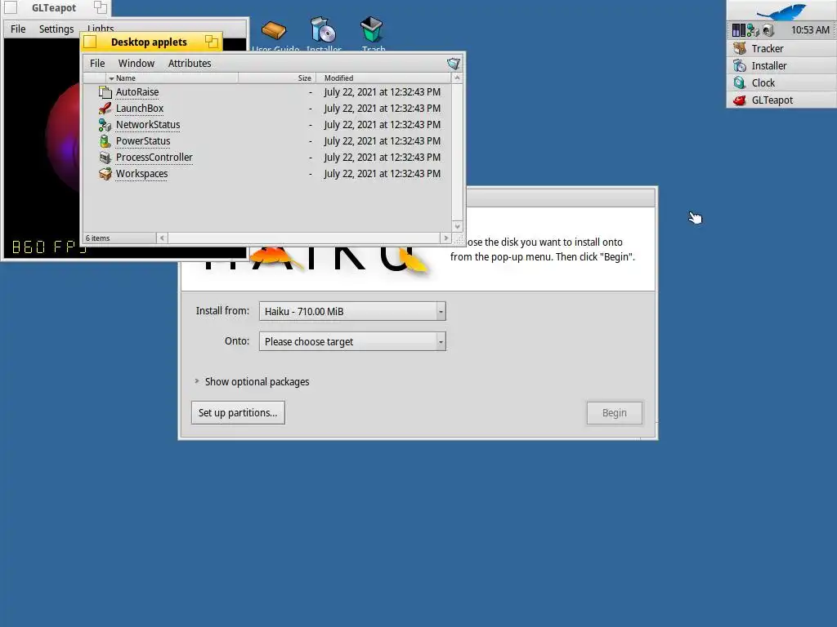Viewport: 837px width, 627px height.
Task: Click horizontal scrollbar left arrow
Action: [162, 238]
